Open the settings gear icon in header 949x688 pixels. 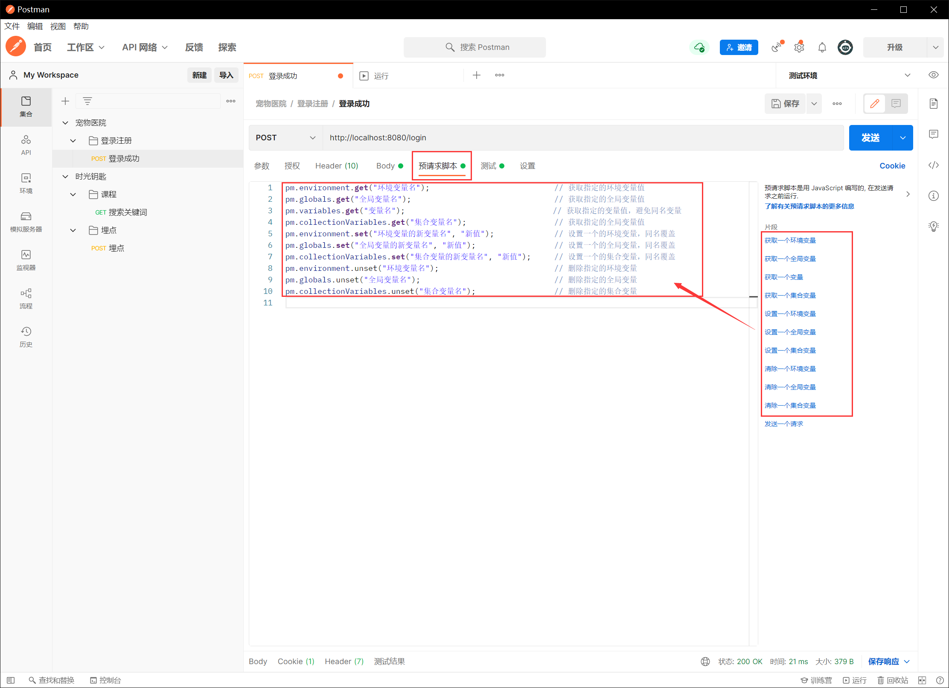pos(799,47)
